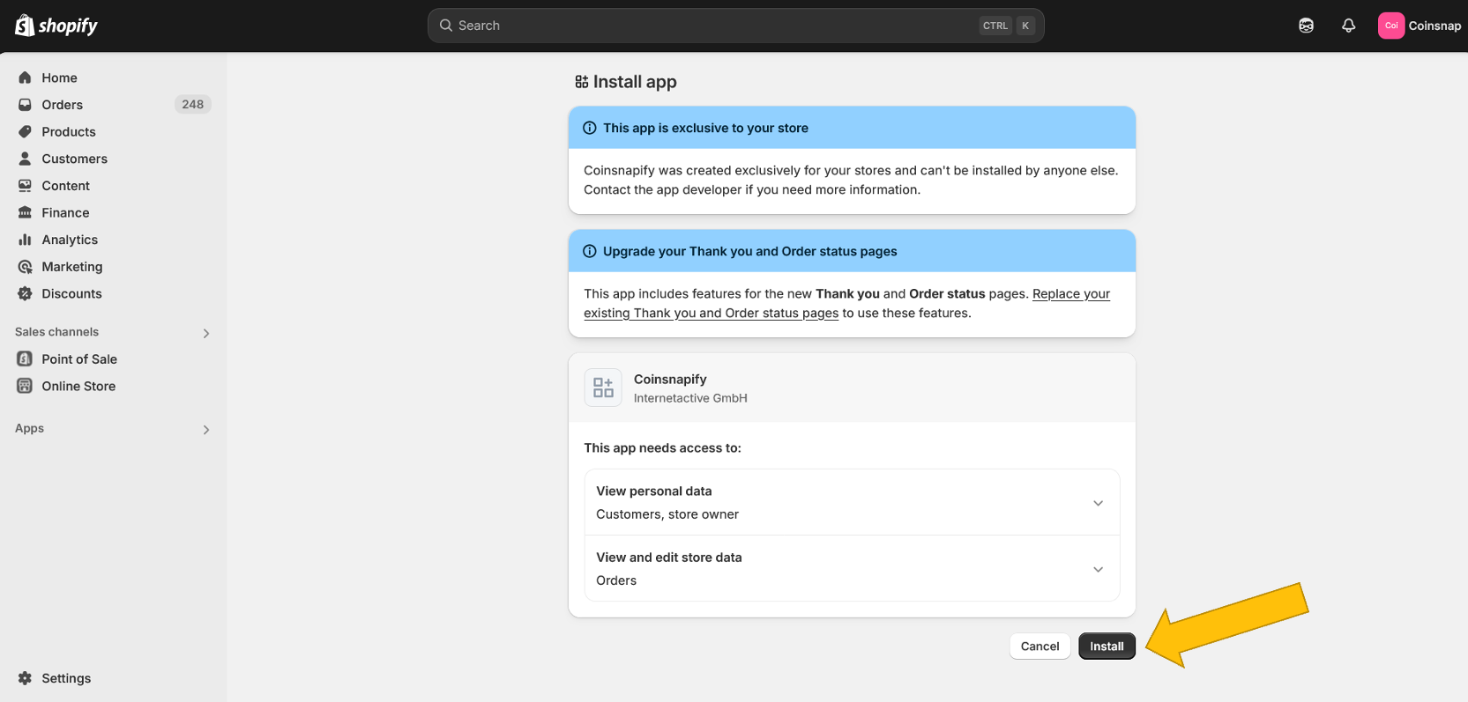Expand the Sales channels section
1468x702 pixels.
pyautogui.click(x=206, y=333)
